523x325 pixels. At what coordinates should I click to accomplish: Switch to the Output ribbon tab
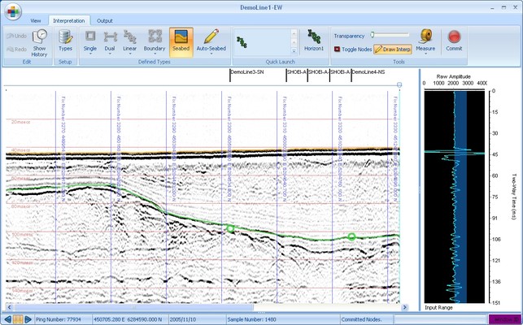point(105,20)
